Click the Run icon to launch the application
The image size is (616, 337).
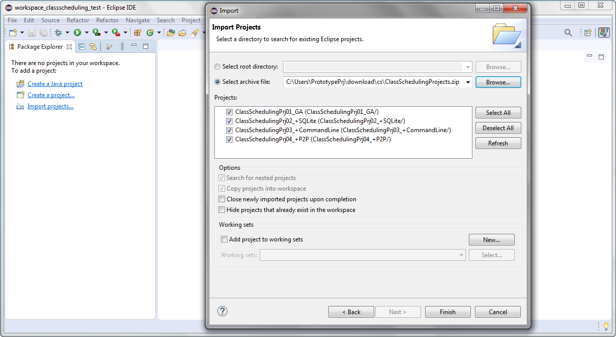[76, 32]
